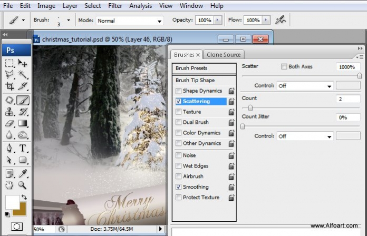Image resolution: width=367 pixels, height=236 pixels.
Task: Select the Move tool
Action: click(23, 63)
